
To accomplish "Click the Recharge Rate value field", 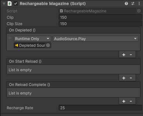I will click(100, 108).
